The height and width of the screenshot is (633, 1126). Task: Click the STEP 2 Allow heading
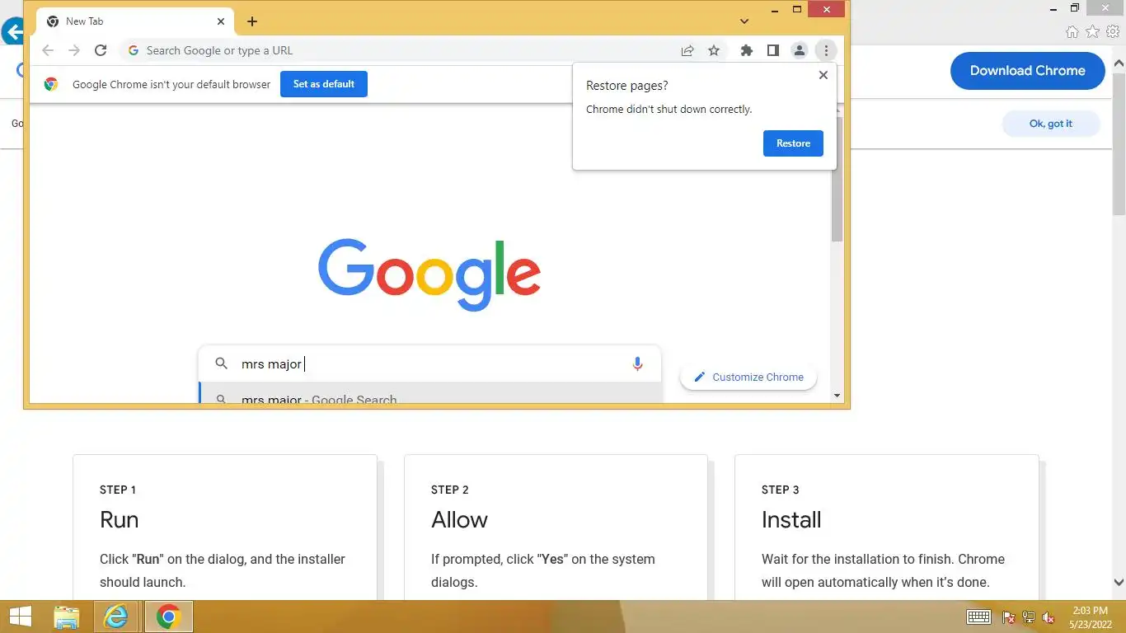(459, 520)
